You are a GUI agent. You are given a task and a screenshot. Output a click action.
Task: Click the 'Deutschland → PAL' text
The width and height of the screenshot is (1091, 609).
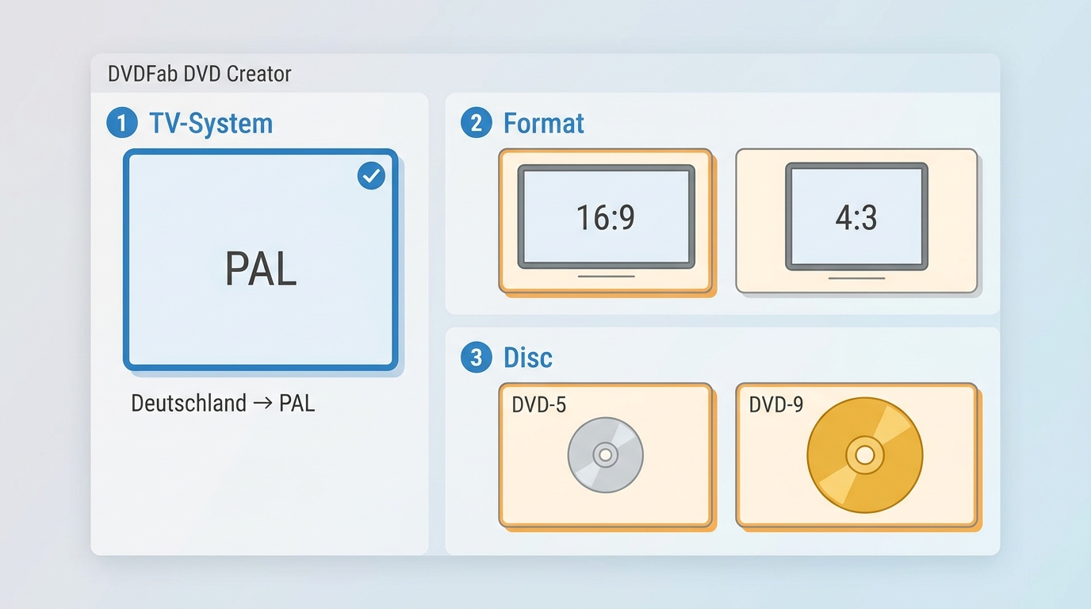[223, 403]
